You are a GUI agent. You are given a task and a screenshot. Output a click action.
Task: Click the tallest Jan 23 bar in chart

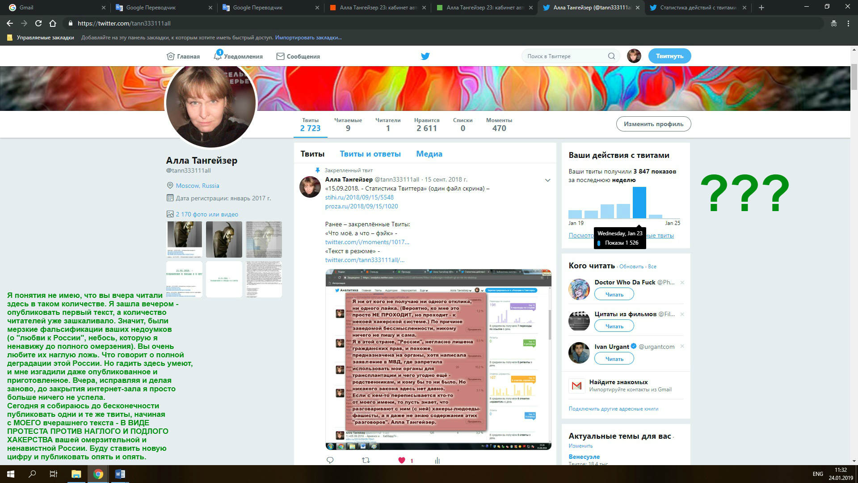[x=639, y=203]
